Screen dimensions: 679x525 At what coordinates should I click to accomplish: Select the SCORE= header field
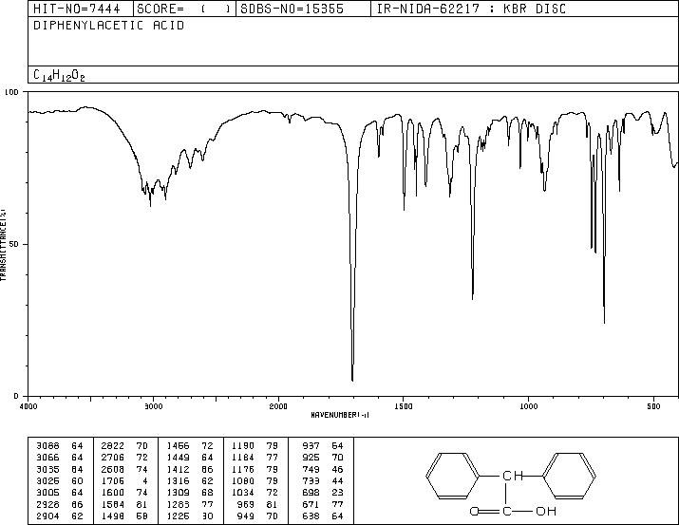pyautogui.click(x=184, y=9)
